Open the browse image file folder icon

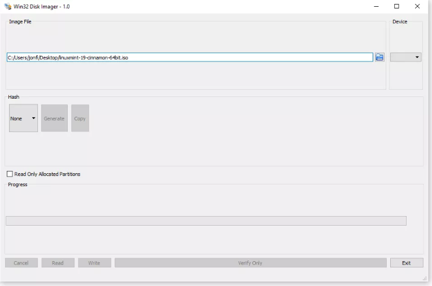coord(379,57)
